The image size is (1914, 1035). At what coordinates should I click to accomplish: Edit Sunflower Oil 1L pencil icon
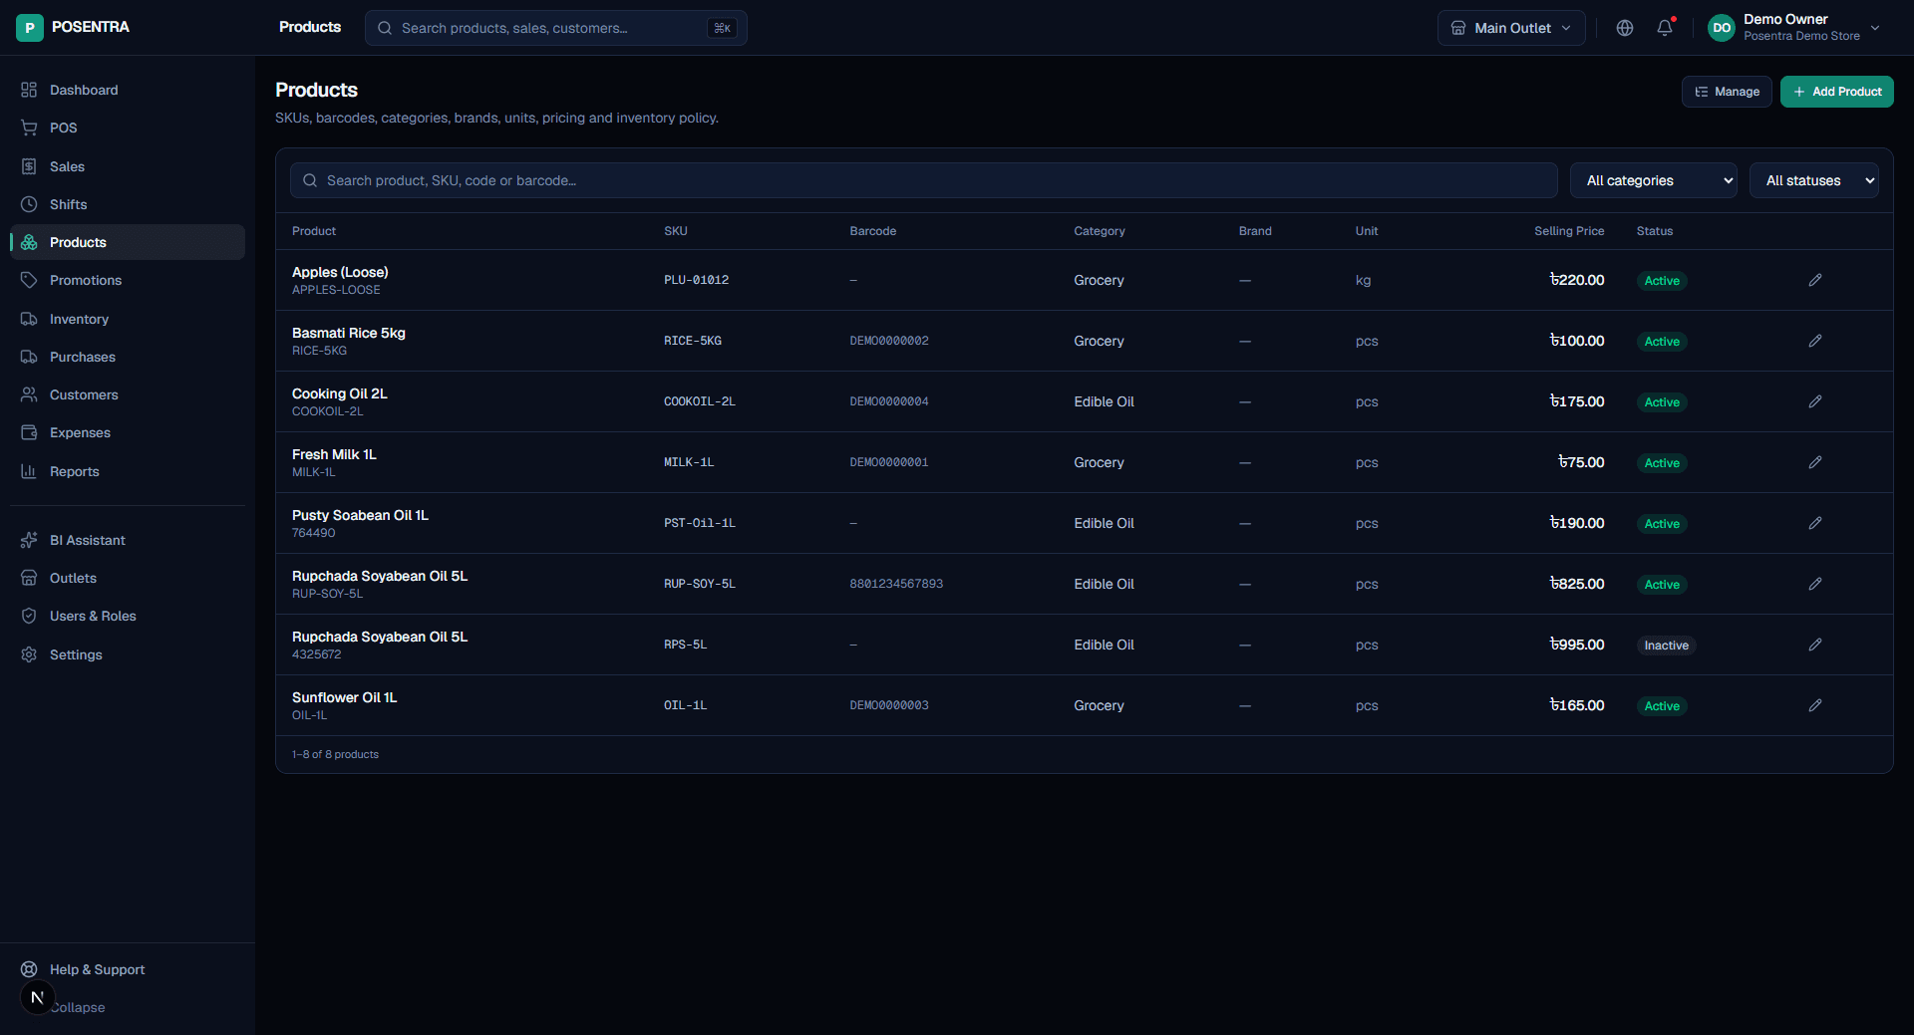(x=1815, y=705)
